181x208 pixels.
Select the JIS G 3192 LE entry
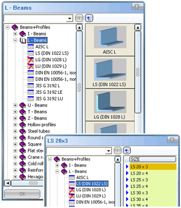49,92
